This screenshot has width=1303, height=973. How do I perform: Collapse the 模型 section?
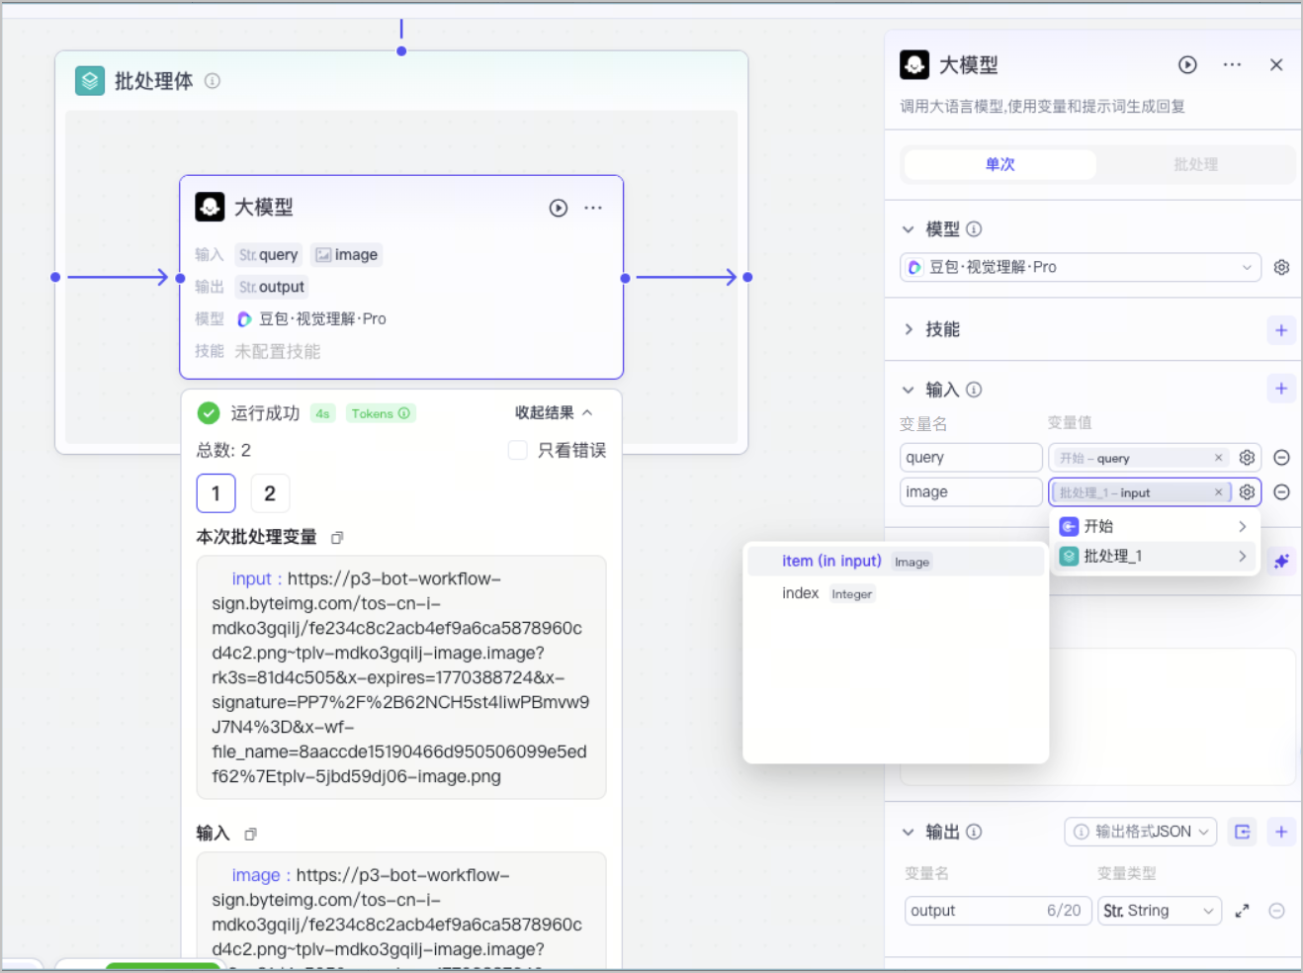[x=908, y=229]
